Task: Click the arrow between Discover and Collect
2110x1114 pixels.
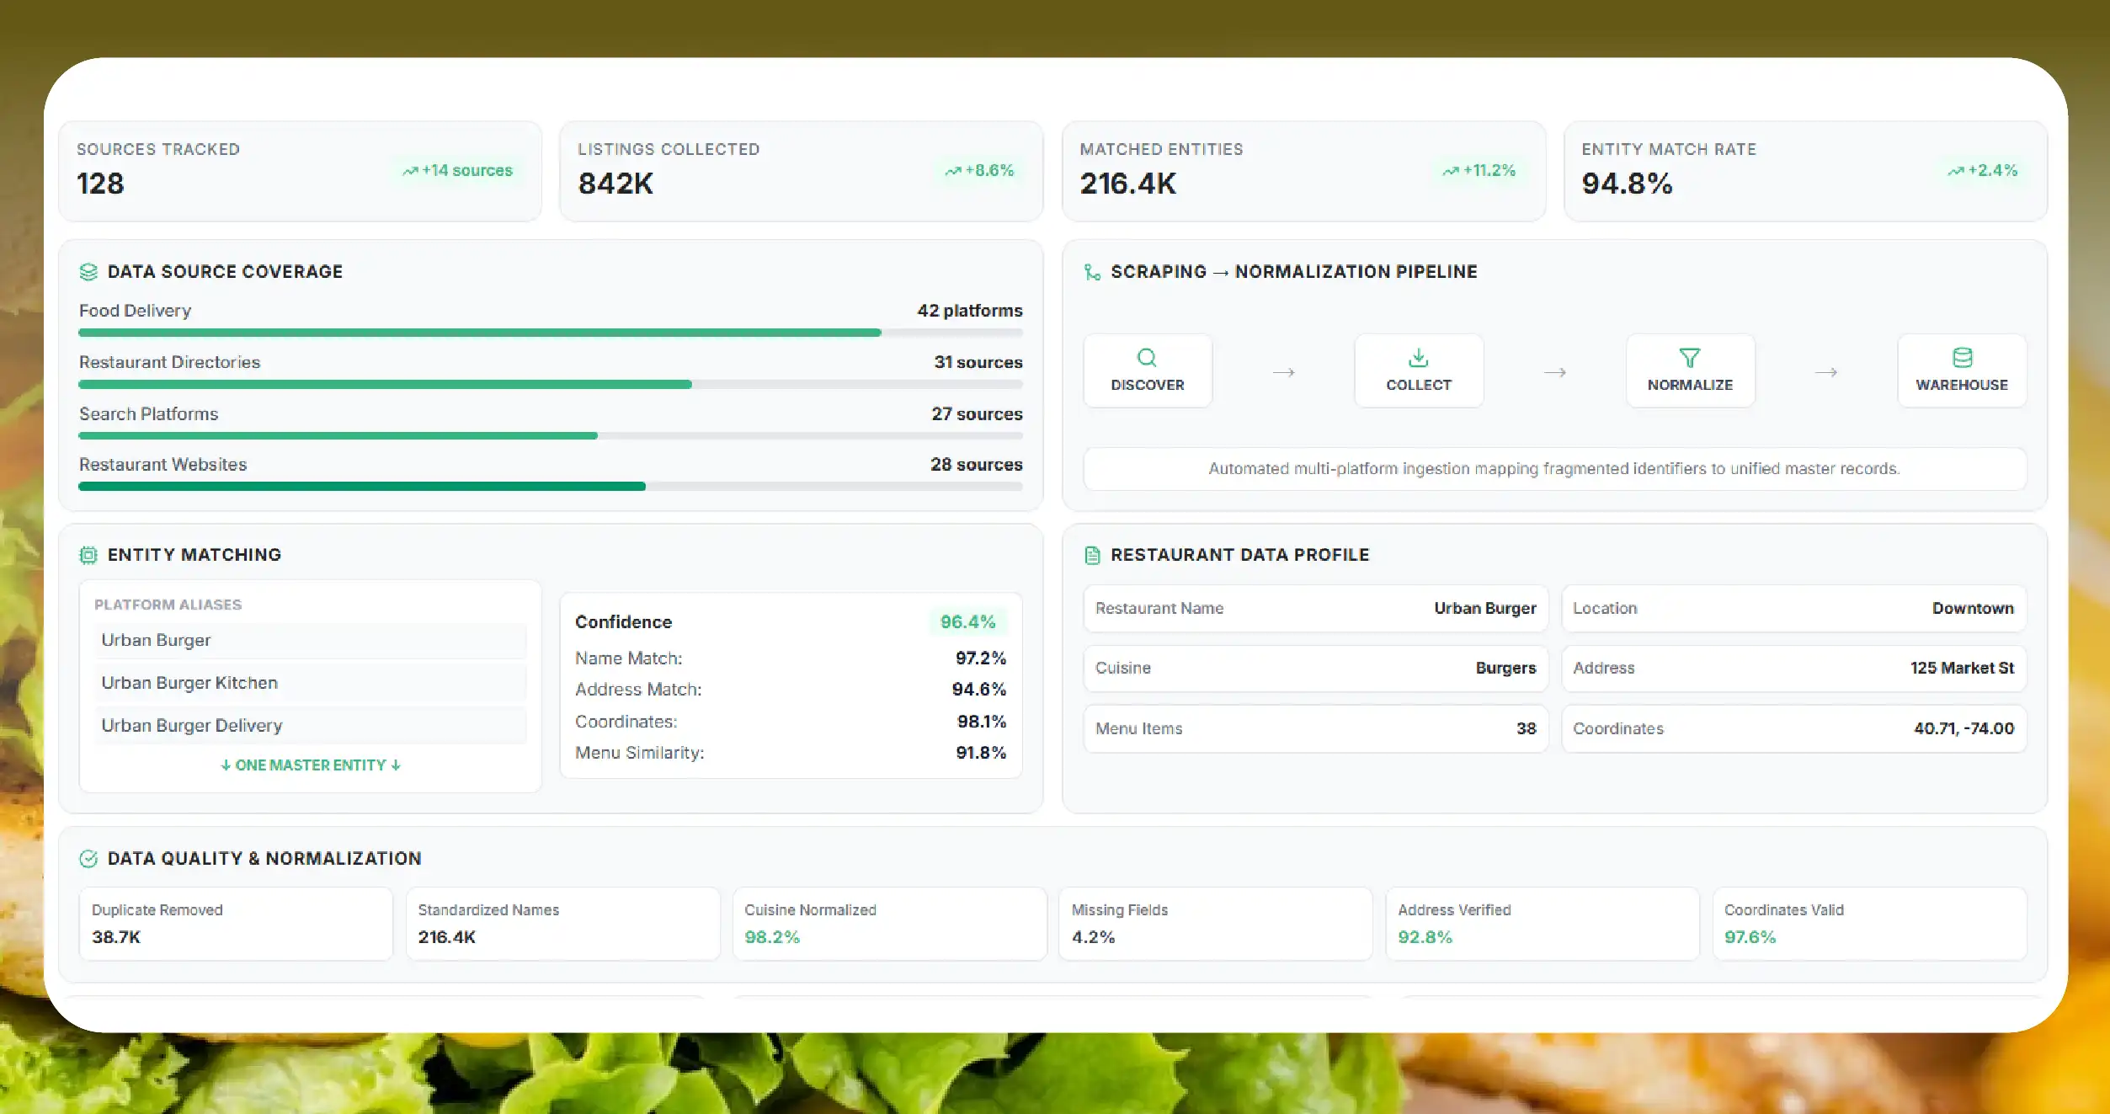Action: click(1283, 372)
